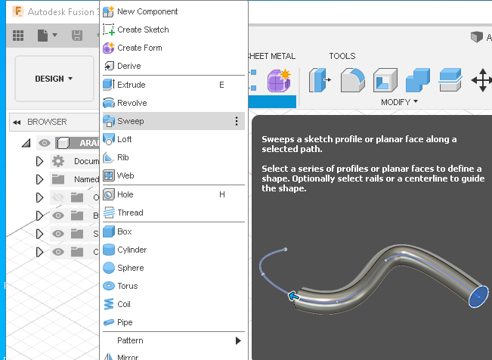492x360 pixels.
Task: Click the Autodesk Fusion app logo
Action: point(18,11)
